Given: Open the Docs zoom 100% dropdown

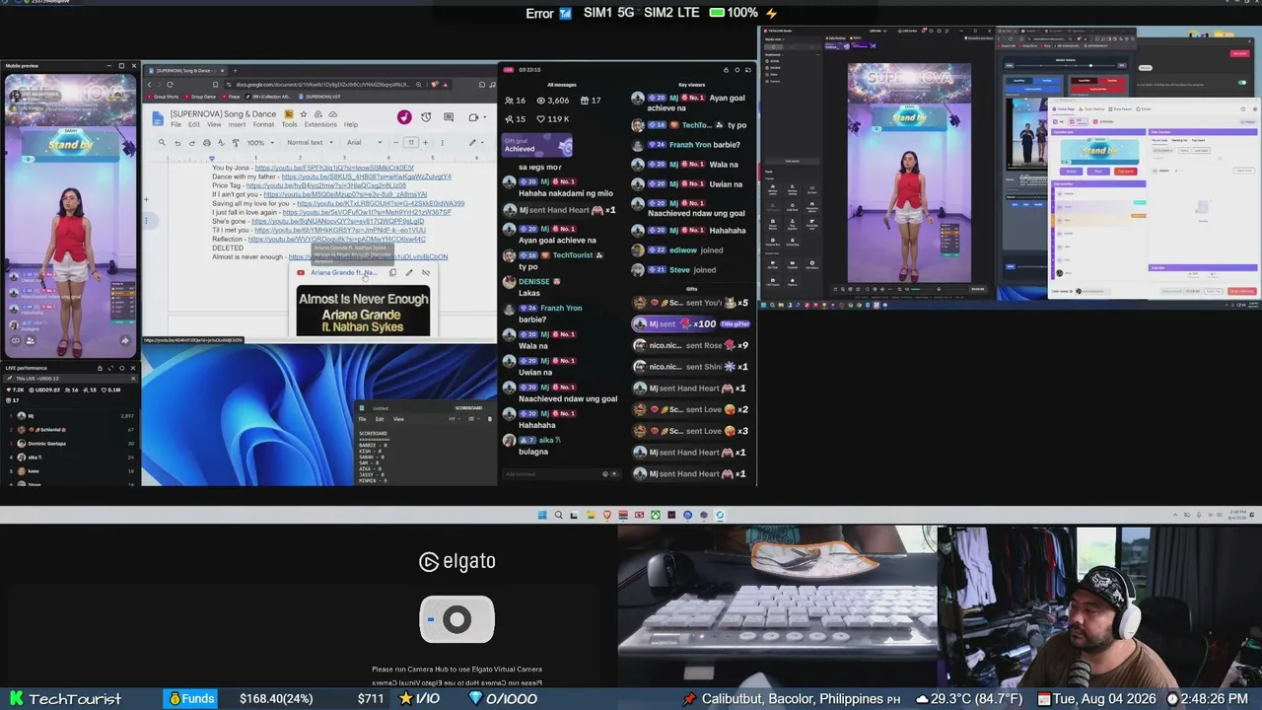Looking at the screenshot, I should pos(259,143).
